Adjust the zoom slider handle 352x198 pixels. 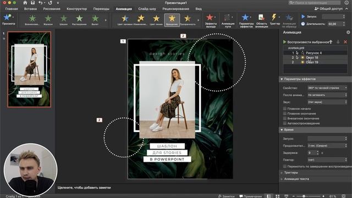click(x=304, y=196)
